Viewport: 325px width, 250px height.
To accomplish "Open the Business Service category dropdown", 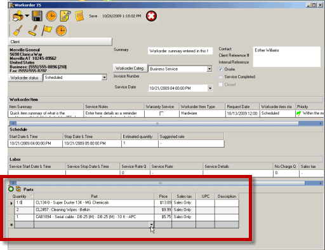I will 209,69.
